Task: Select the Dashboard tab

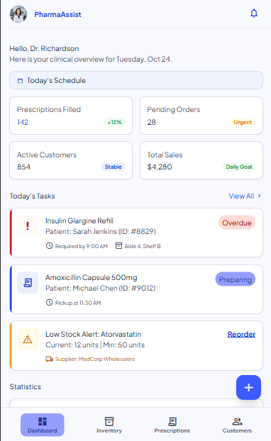Action: pos(43,425)
